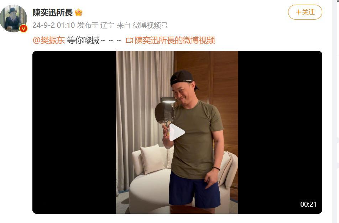Open the 陳奕迅所長的微博视频 link
This screenshot has width=339, height=223.
pos(175,41)
